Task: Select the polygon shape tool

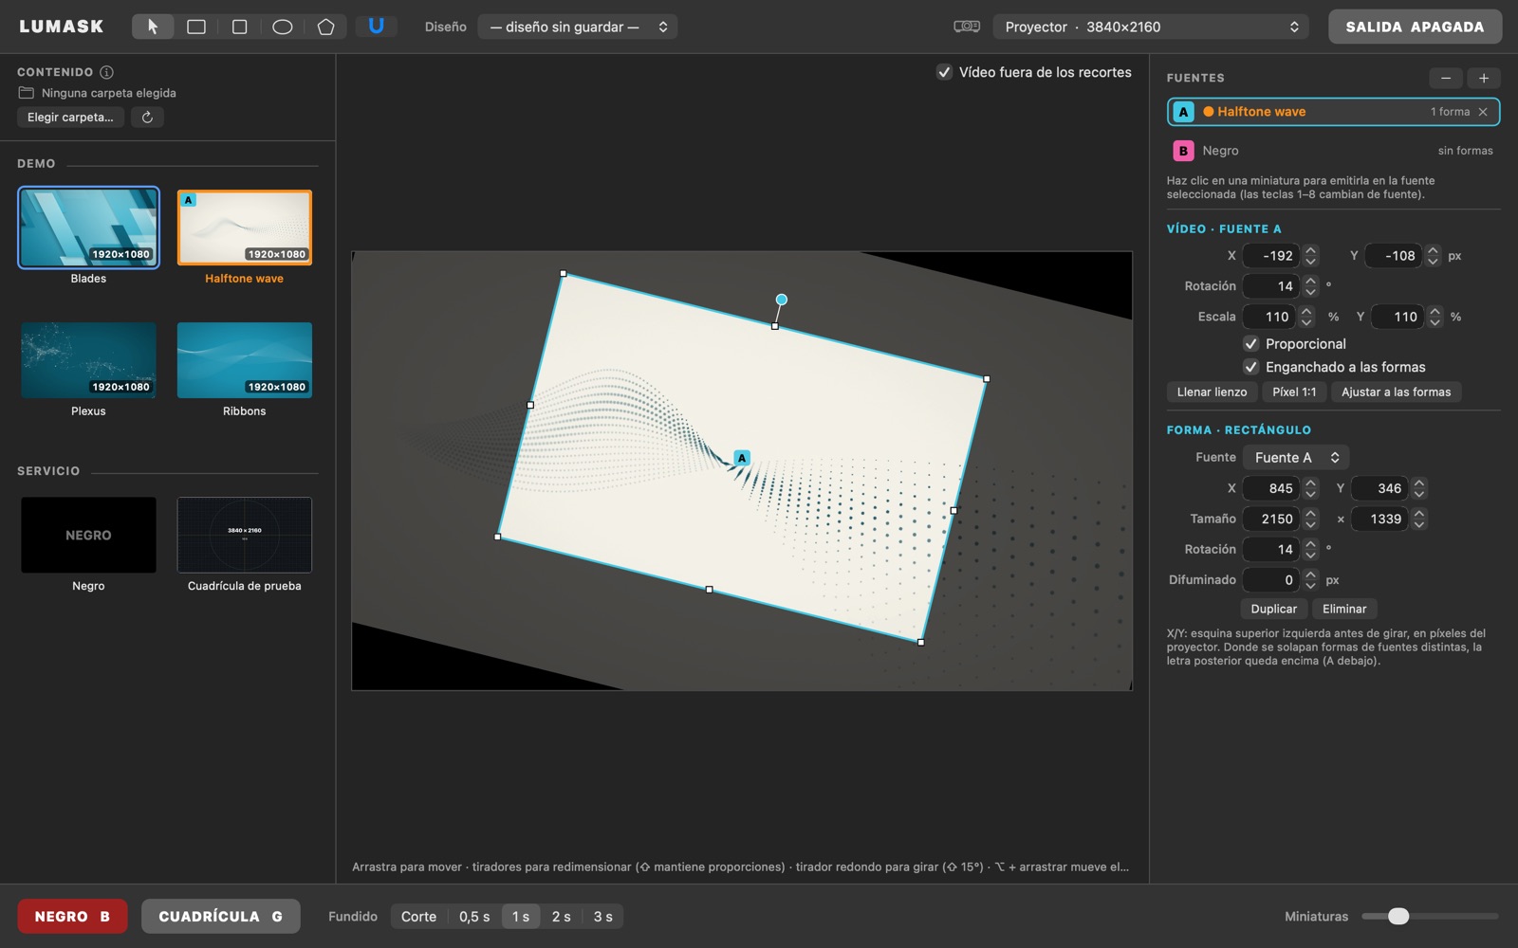Action: [x=325, y=27]
